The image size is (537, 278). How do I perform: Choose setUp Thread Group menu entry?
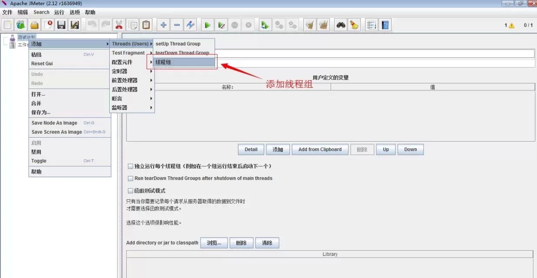pos(185,44)
